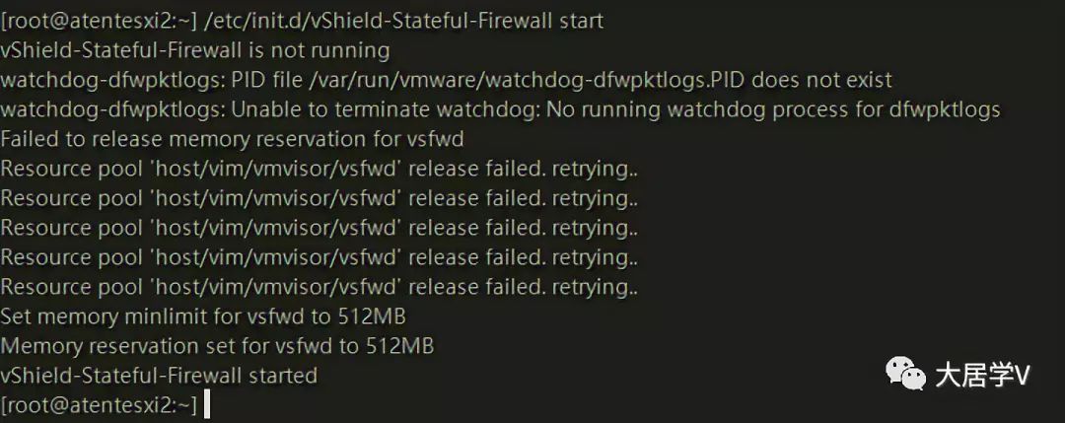Viewport: 1065px width, 423px height.
Task: Click the blinking cursor at the last prompt
Action: click(x=207, y=405)
